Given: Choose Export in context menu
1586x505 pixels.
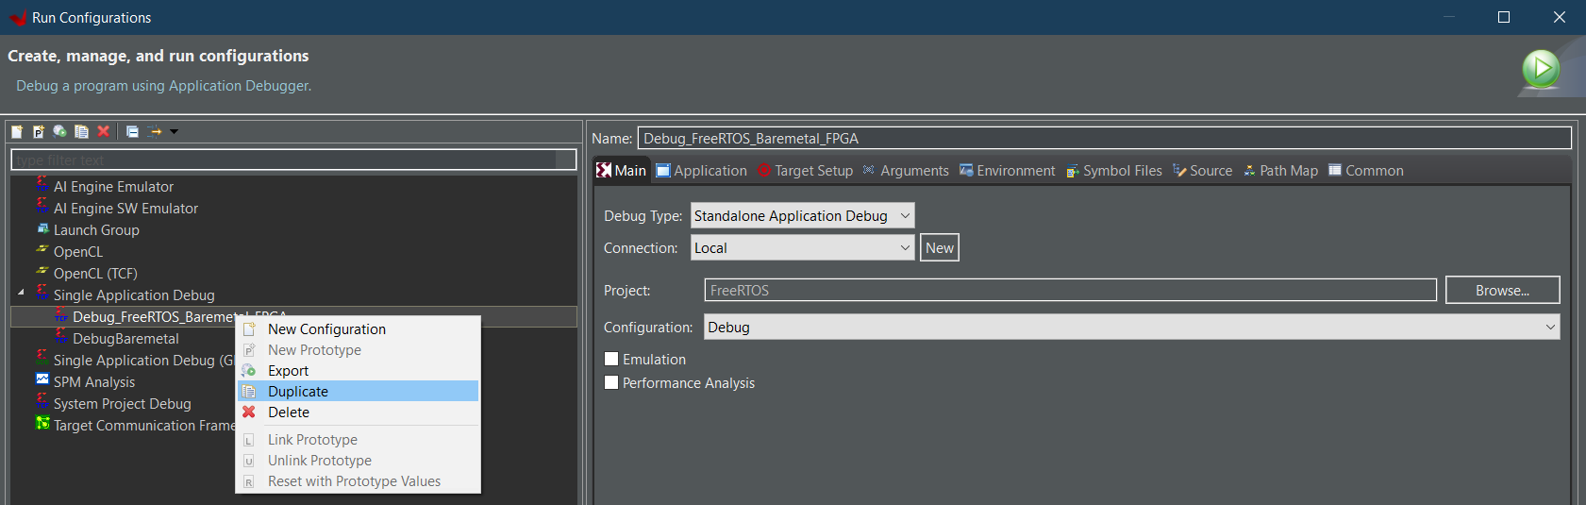Looking at the screenshot, I should tap(358, 370).
